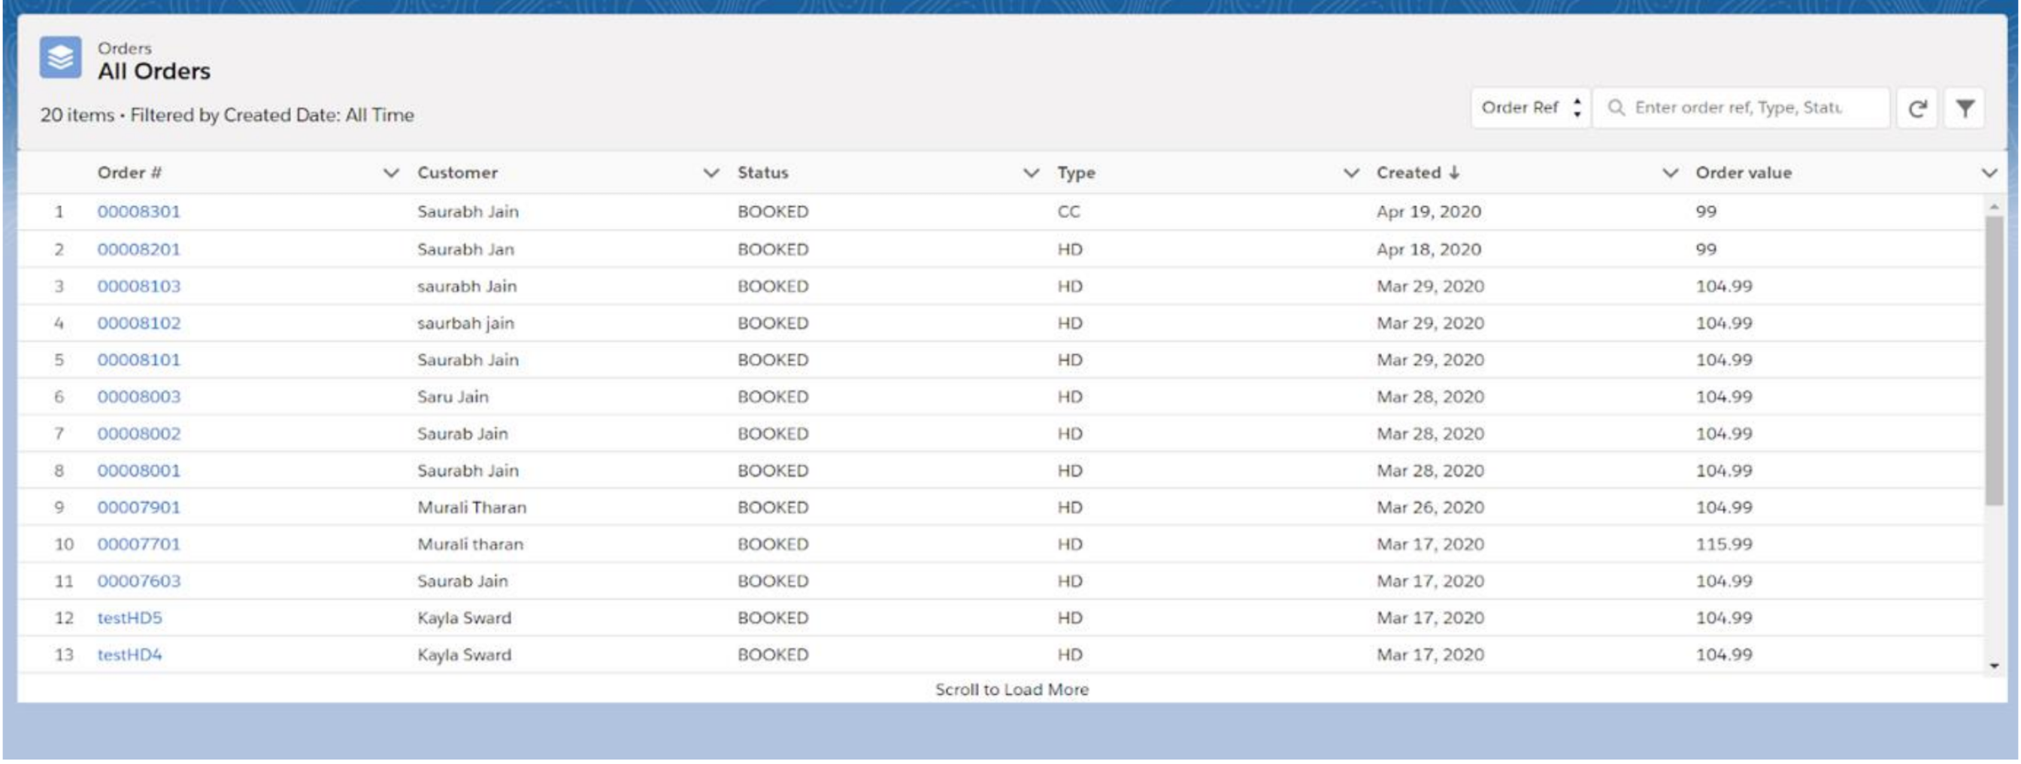Open the filter panel icon
This screenshot has width=2021, height=764.
pos(1965,108)
